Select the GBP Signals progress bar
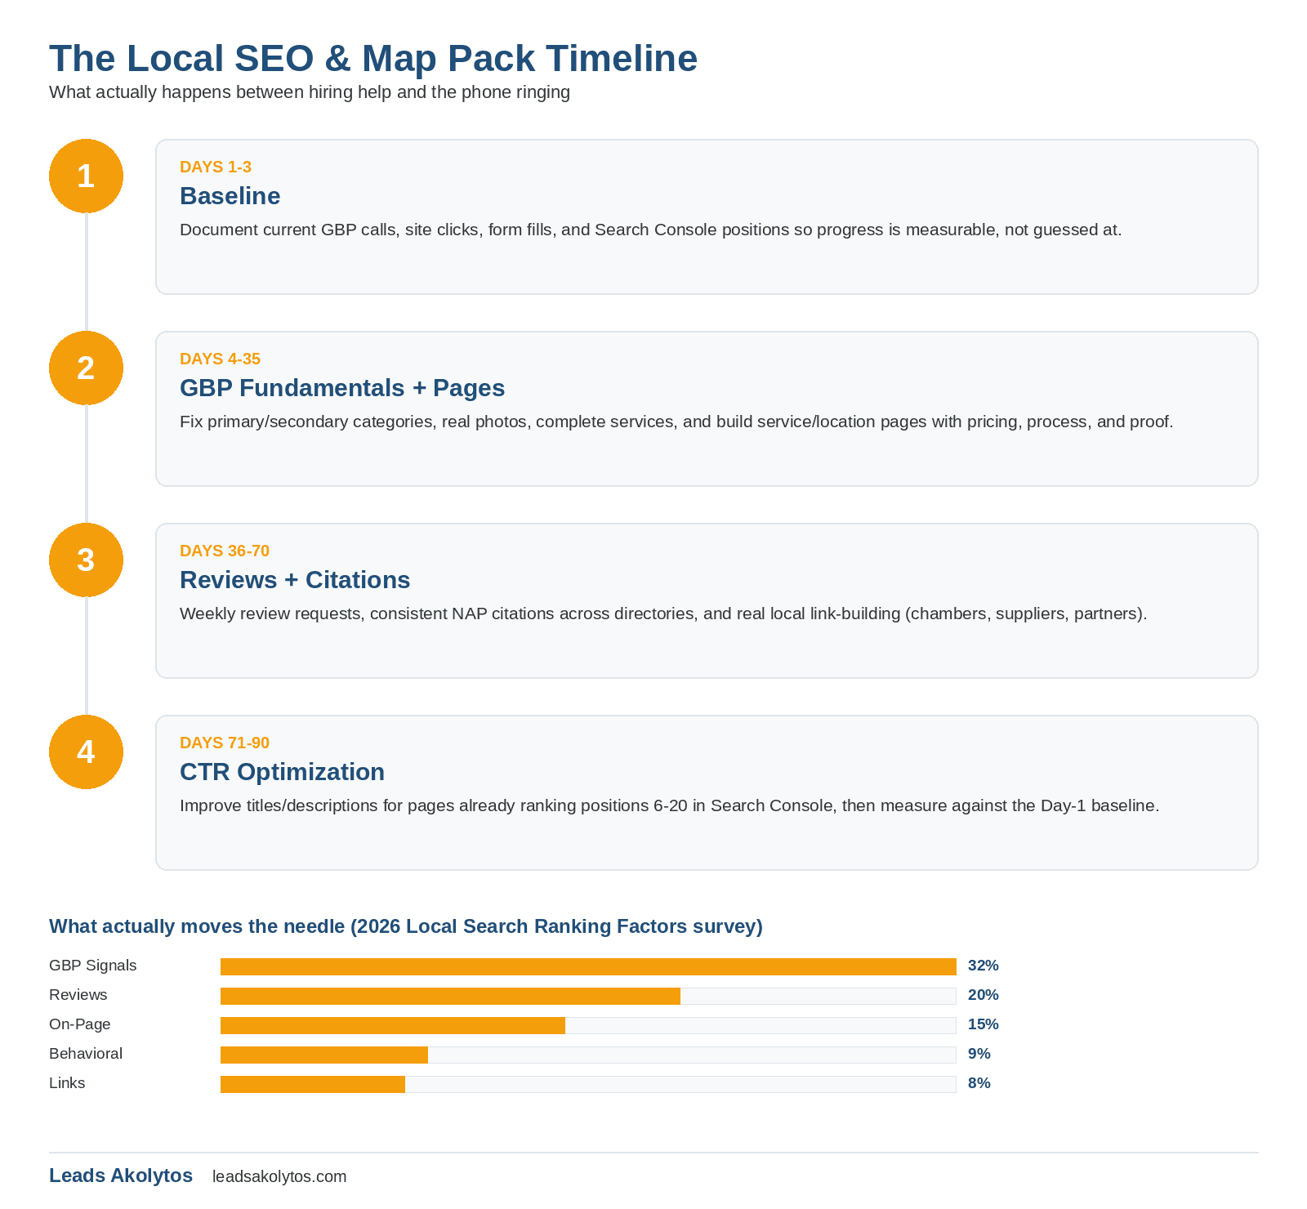Screen dimensions: 1307x1209 tap(588, 966)
